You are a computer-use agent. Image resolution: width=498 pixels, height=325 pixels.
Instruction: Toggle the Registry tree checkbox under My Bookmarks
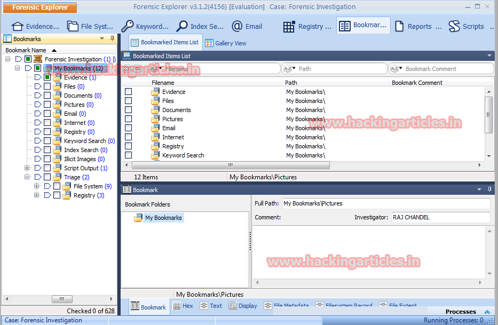tap(48, 131)
